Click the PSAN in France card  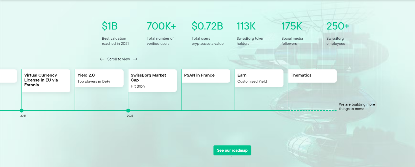pyautogui.click(x=206, y=76)
